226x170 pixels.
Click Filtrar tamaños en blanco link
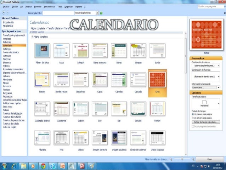(157, 159)
